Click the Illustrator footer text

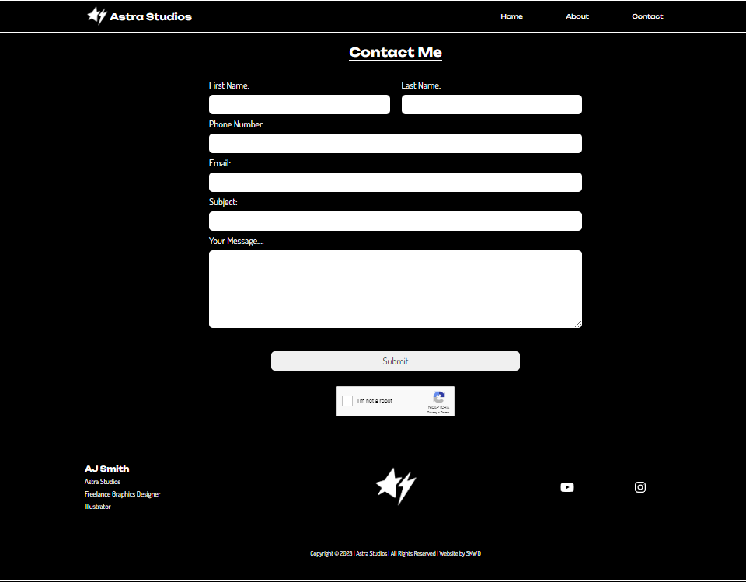(98, 507)
